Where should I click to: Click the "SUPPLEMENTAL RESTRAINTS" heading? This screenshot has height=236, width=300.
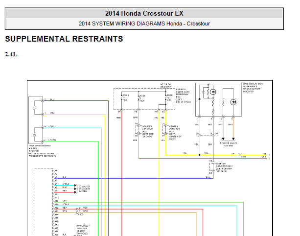(64, 39)
